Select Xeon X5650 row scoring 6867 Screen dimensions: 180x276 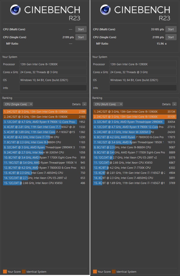(x=135, y=163)
